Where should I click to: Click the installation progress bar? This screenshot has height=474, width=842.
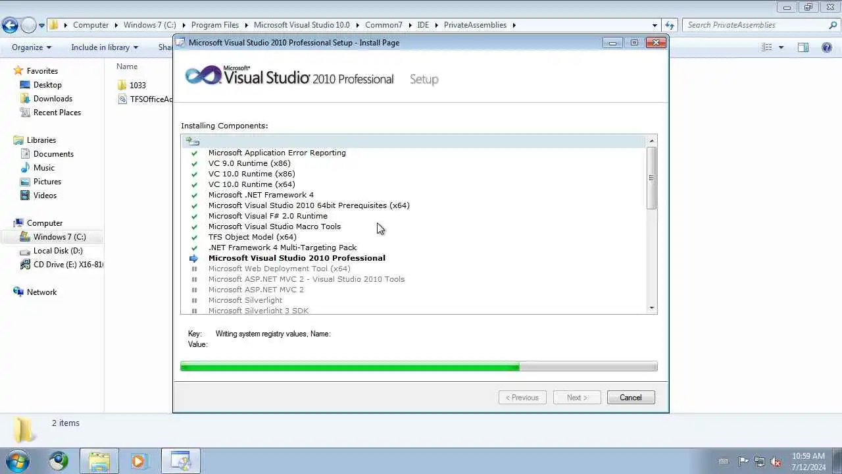pos(419,367)
